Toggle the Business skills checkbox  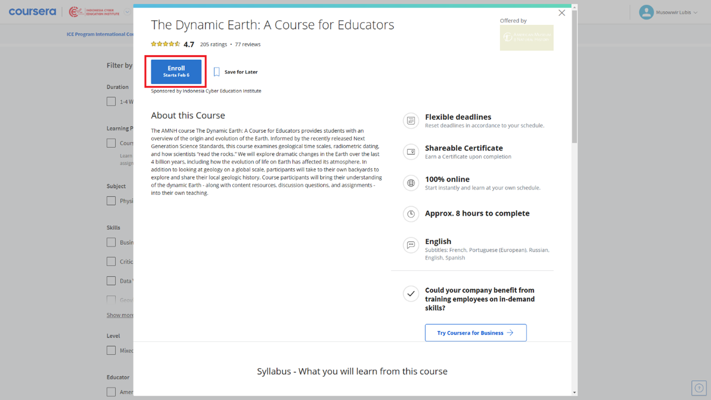(x=111, y=242)
